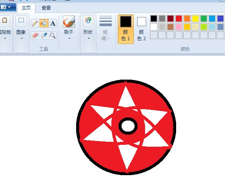Pick the light yellow color swatch
This screenshot has width=225, height=185.
coord(195,27)
